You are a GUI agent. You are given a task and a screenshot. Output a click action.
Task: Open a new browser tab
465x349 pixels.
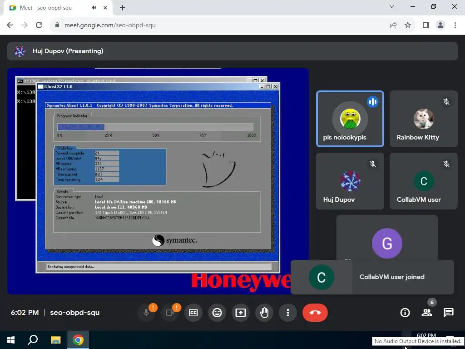123,8
